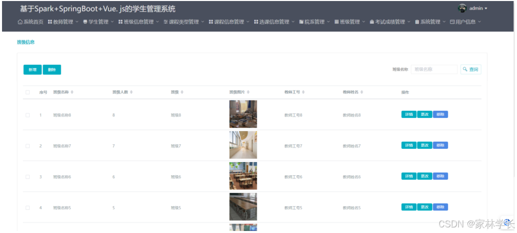The height and width of the screenshot is (233, 517).
Task: Expand the chevron after 考试成绩管理
Action: (409, 22)
